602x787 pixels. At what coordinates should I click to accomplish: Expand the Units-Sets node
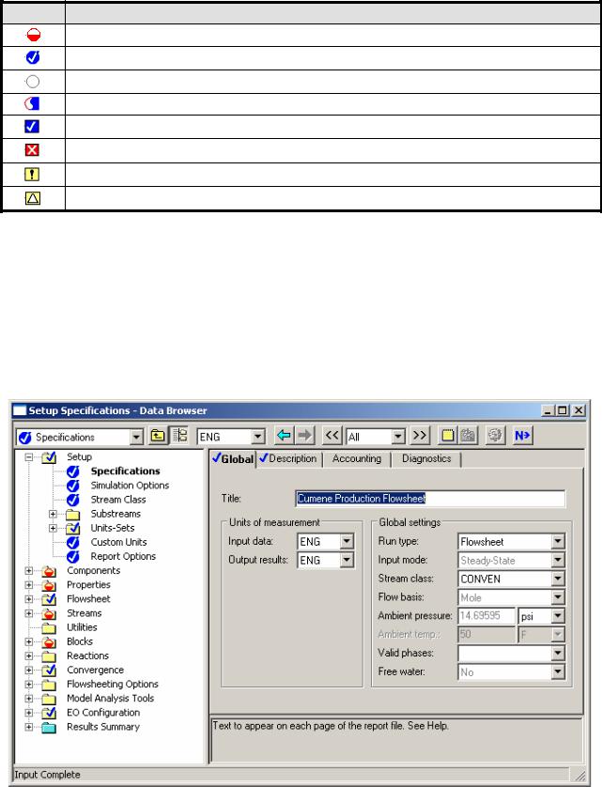[x=53, y=528]
